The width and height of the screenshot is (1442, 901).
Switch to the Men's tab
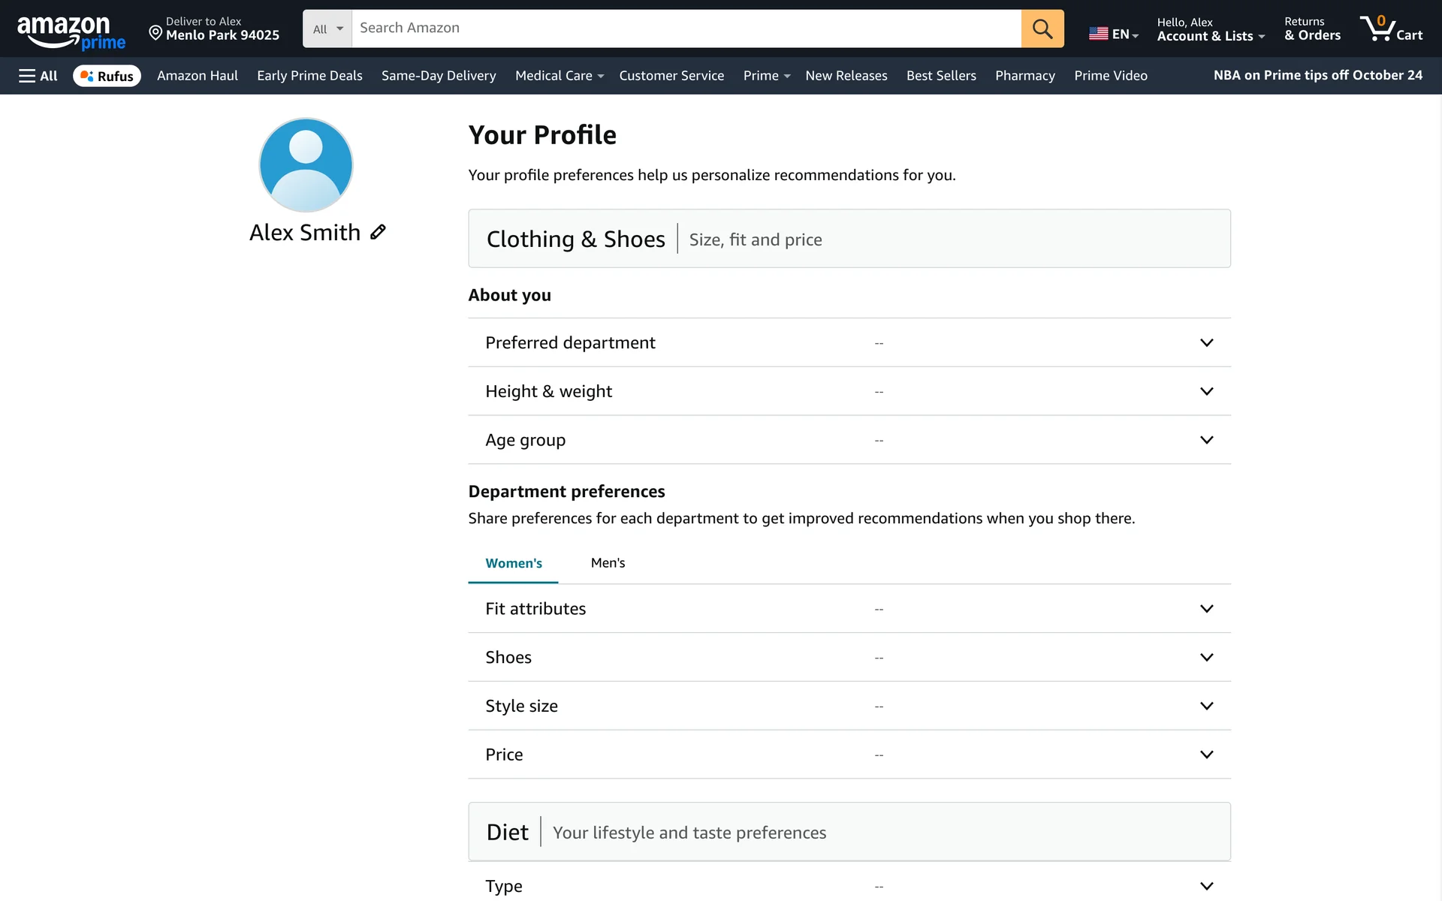(608, 563)
